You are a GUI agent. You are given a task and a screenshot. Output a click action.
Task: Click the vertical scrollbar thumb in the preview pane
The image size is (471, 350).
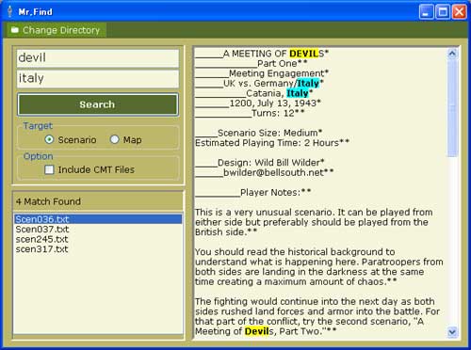[452, 107]
